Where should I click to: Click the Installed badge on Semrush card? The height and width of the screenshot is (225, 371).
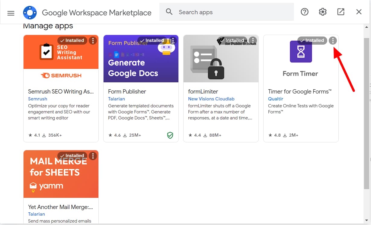(72, 40)
